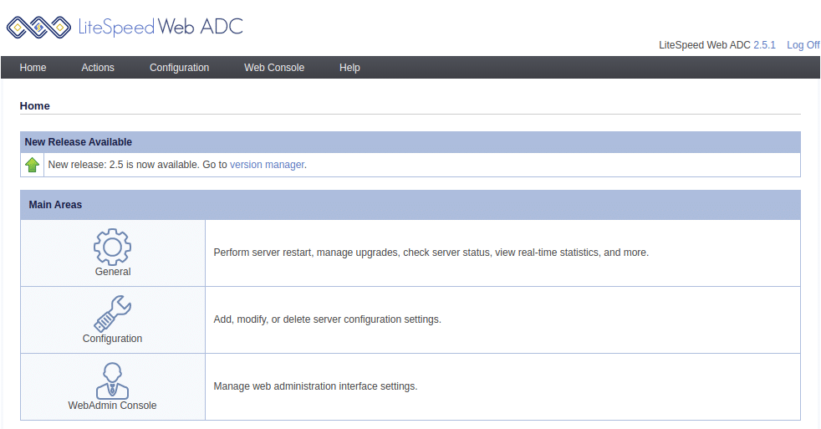
Task: Click the 'New release: 2.5 is now available' text
Action: [124, 165]
